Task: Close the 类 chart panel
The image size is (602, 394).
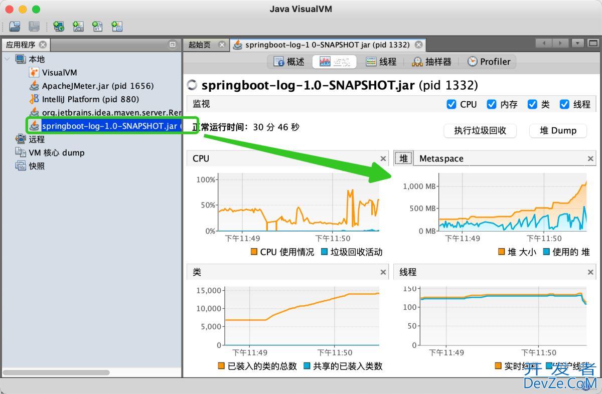Action: click(383, 272)
